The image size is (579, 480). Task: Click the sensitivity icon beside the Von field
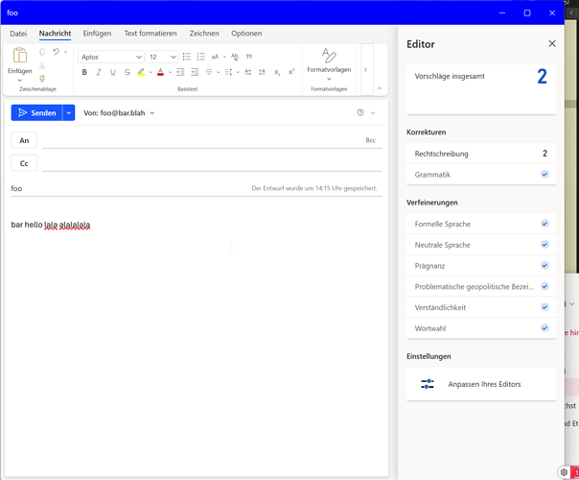point(360,112)
